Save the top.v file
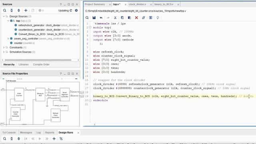 coord(94,18)
